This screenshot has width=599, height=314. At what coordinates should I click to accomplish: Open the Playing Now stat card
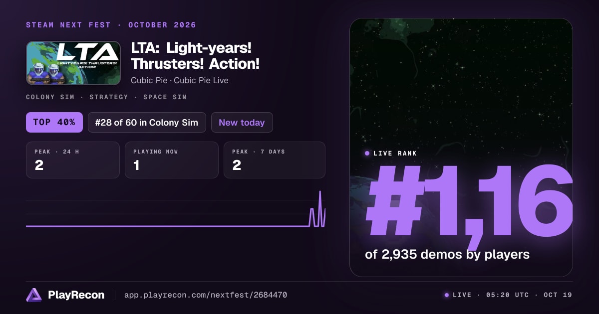172,160
